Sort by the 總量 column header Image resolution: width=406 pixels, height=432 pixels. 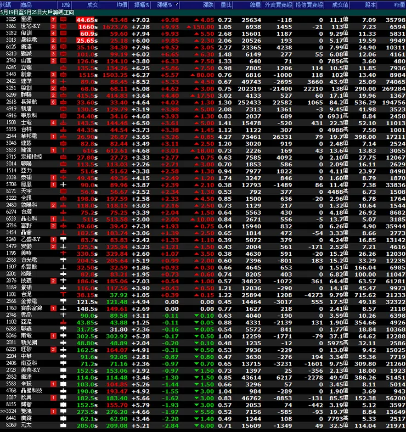point(247,5)
